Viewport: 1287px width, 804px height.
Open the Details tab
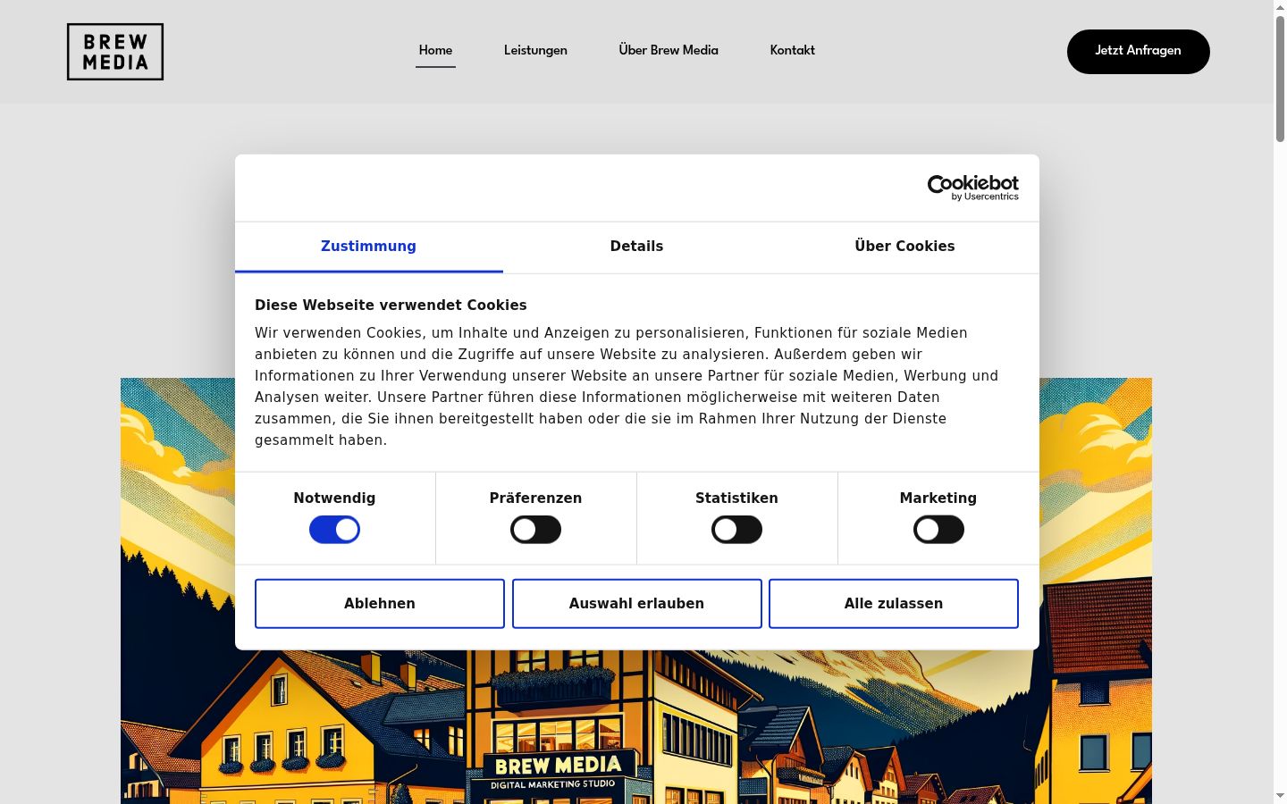click(636, 247)
